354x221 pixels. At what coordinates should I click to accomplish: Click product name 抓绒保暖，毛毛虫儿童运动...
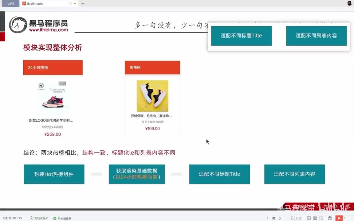(x=151, y=116)
